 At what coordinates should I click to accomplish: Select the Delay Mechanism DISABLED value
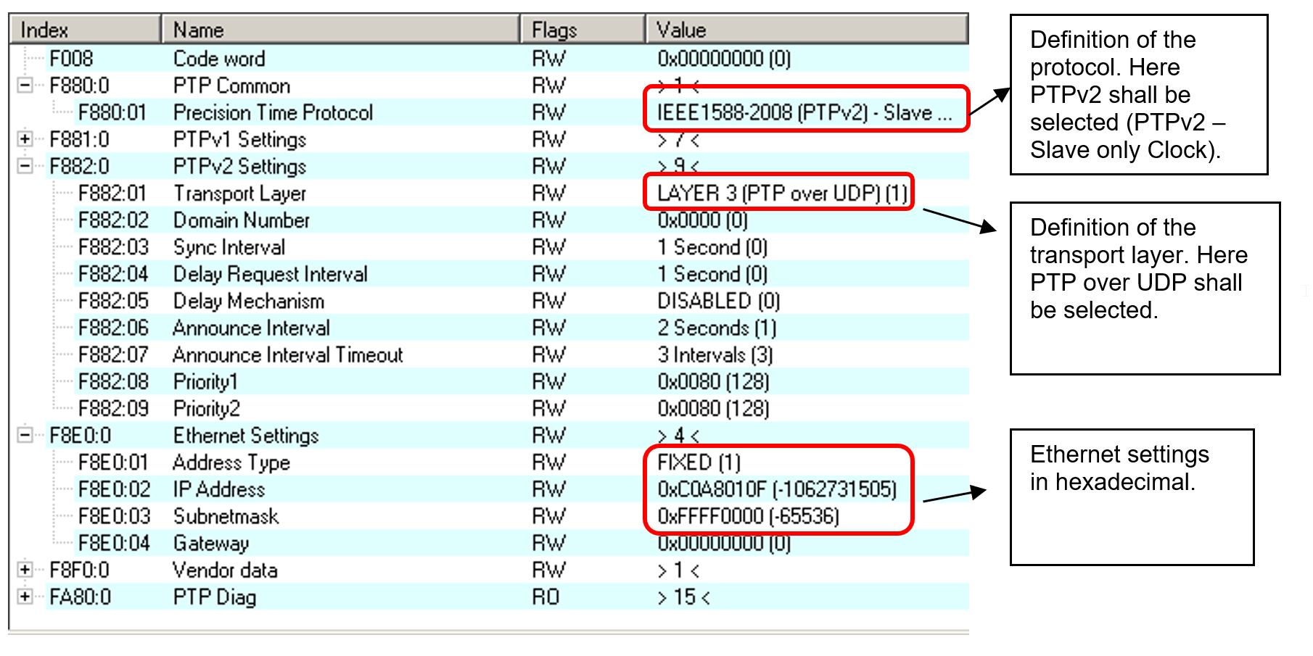pyautogui.click(x=717, y=301)
